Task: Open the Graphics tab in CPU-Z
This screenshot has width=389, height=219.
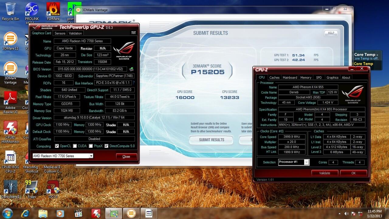Action: [x=332, y=78]
